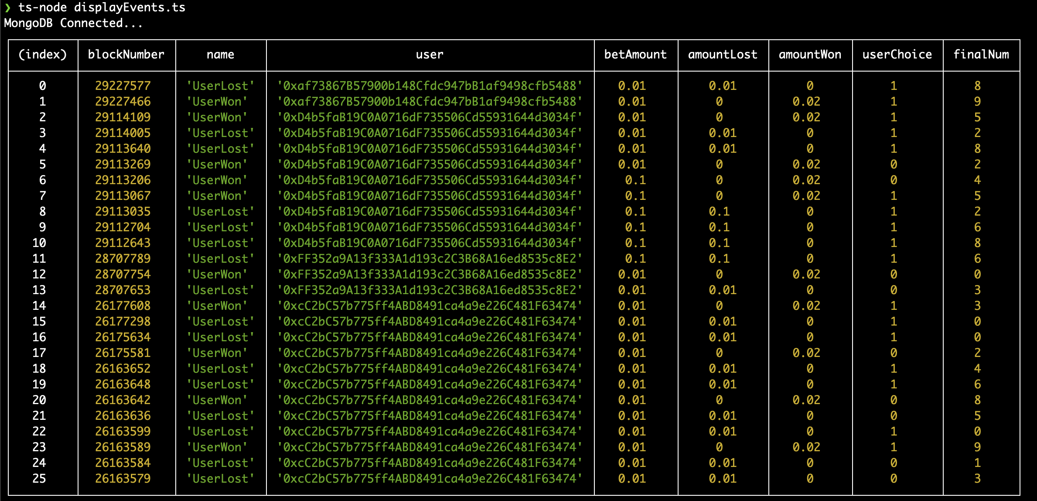This screenshot has height=501, width=1037.
Task: Click 'UserLost' name in index row 24
Action: (x=220, y=463)
